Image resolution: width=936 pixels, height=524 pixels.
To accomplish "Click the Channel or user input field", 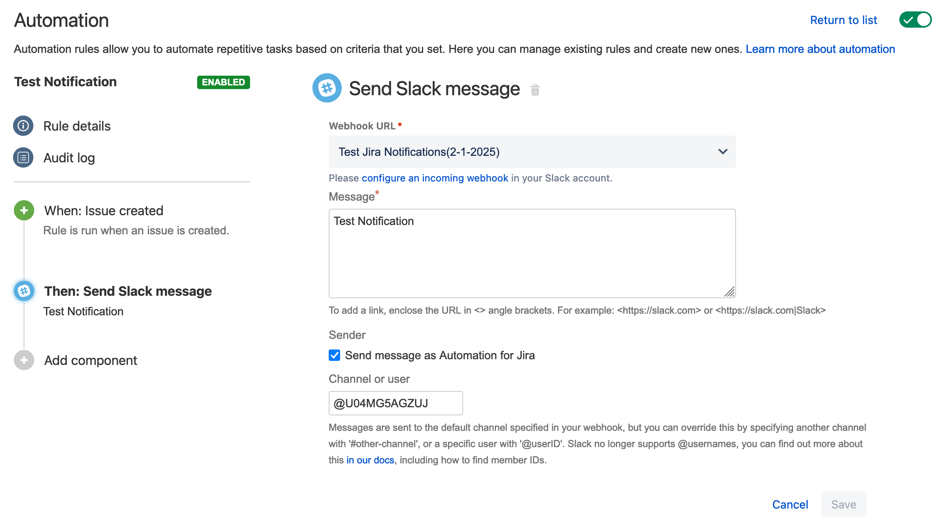I will (395, 403).
